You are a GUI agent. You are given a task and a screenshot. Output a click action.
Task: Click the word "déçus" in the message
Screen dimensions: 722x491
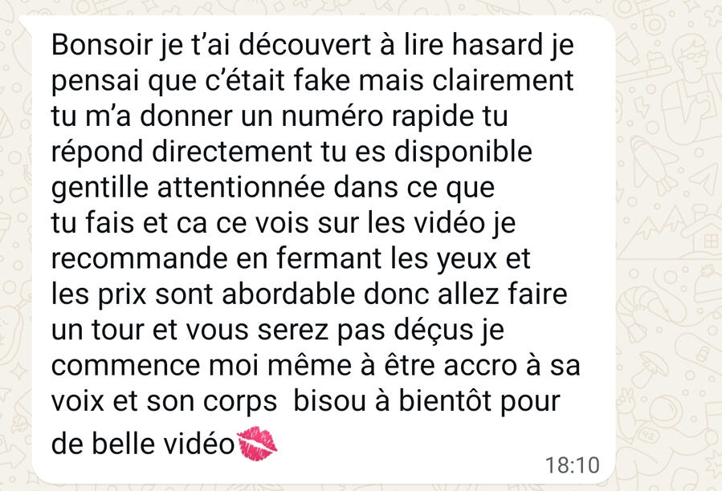coord(434,331)
